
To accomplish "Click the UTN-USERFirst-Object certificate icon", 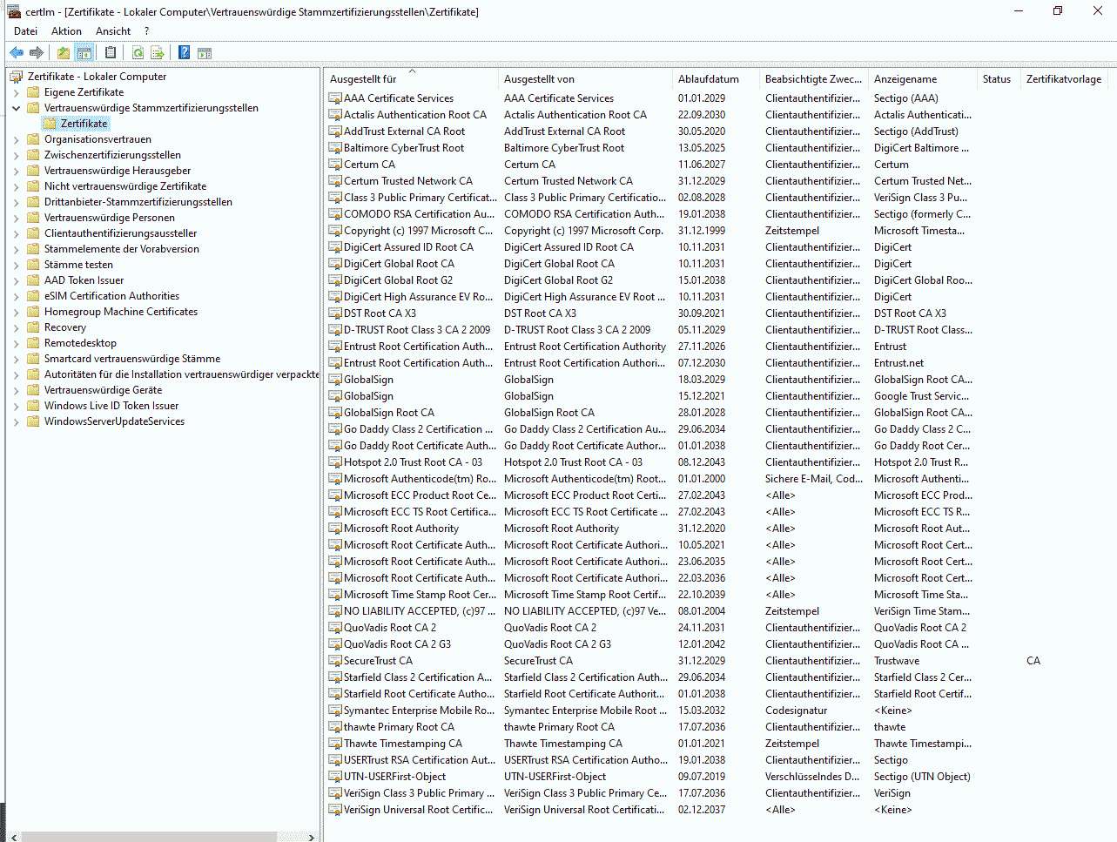I will [x=335, y=777].
